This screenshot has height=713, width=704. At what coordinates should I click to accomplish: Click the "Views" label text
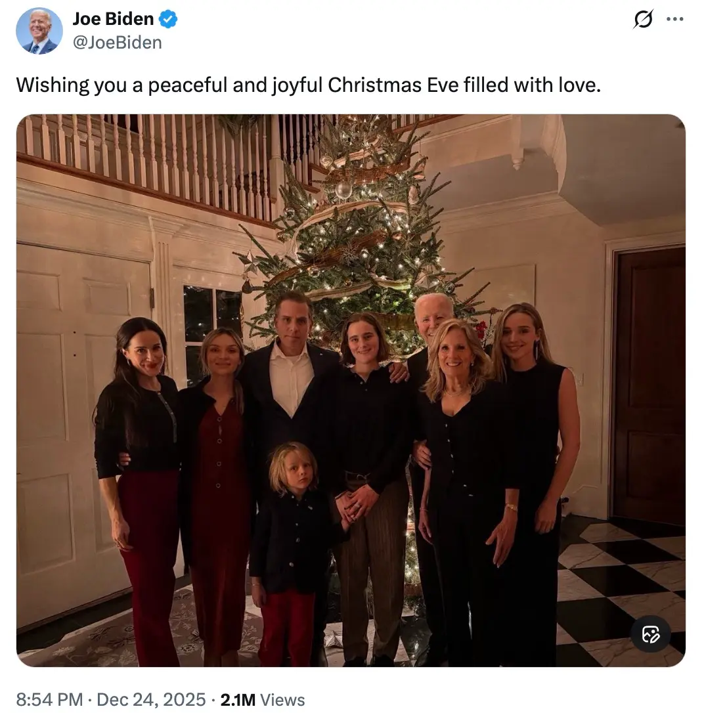282,700
